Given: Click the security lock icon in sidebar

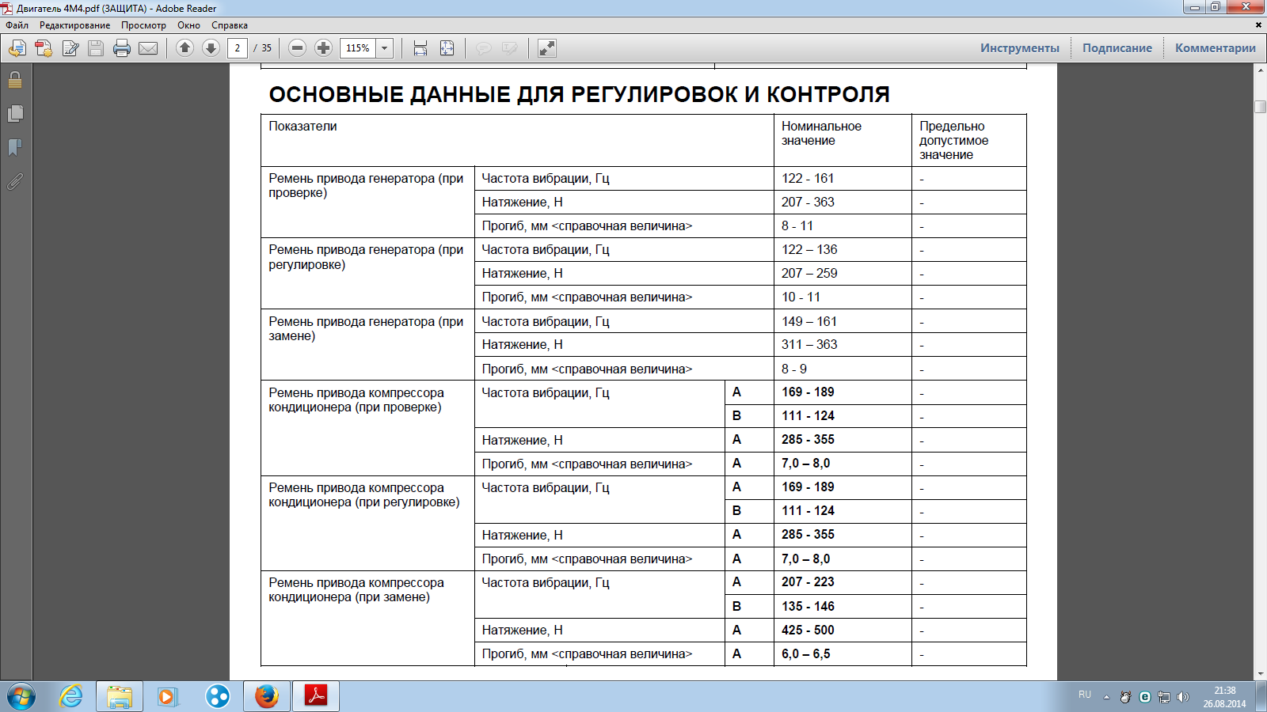Looking at the screenshot, I should click(15, 80).
